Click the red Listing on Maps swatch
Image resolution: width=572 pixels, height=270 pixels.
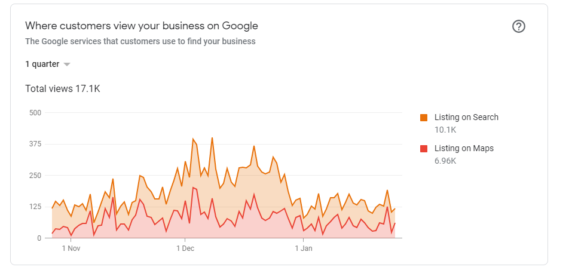pos(424,149)
